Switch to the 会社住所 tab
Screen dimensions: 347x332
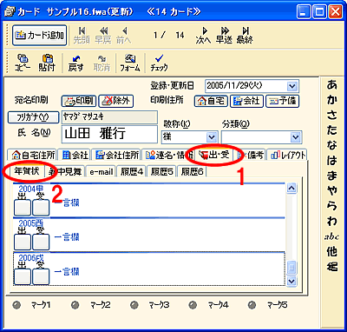click(117, 155)
